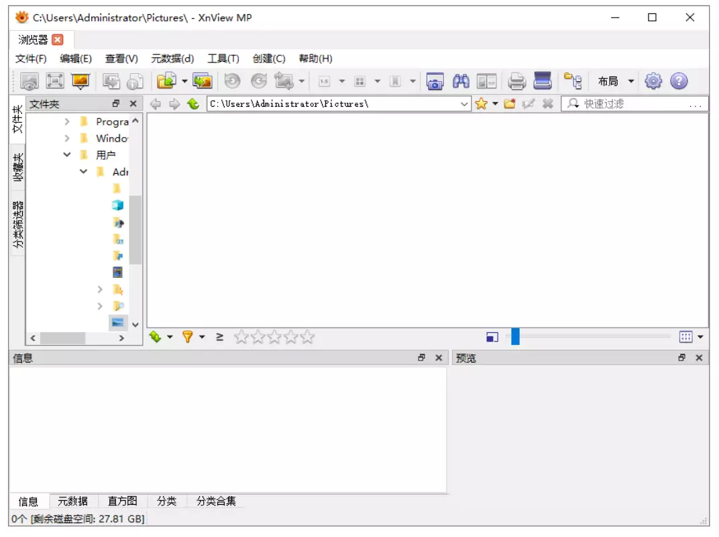The width and height of the screenshot is (719, 537).
Task: Click the thumbnail size preset icon
Action: (492, 338)
